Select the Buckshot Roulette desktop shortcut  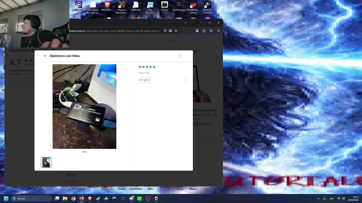click(208, 8)
